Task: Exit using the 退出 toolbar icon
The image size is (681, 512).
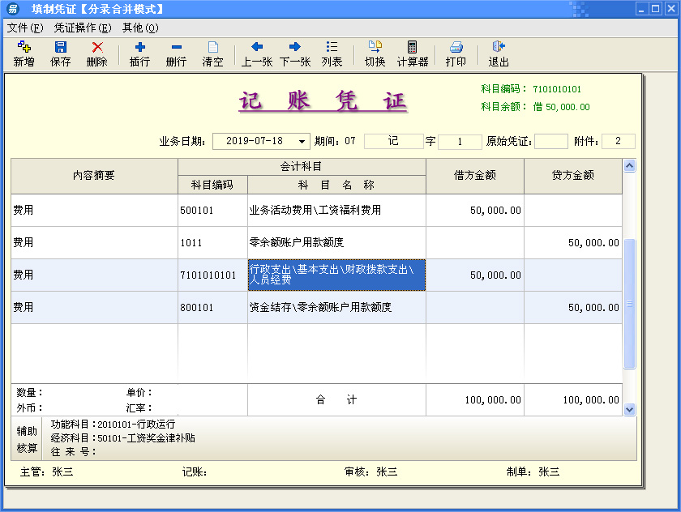Action: click(x=499, y=53)
